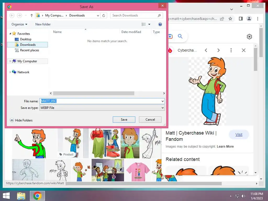Select My Computer in navigation pane
This screenshot has height=201, width=268.
[x=27, y=61]
